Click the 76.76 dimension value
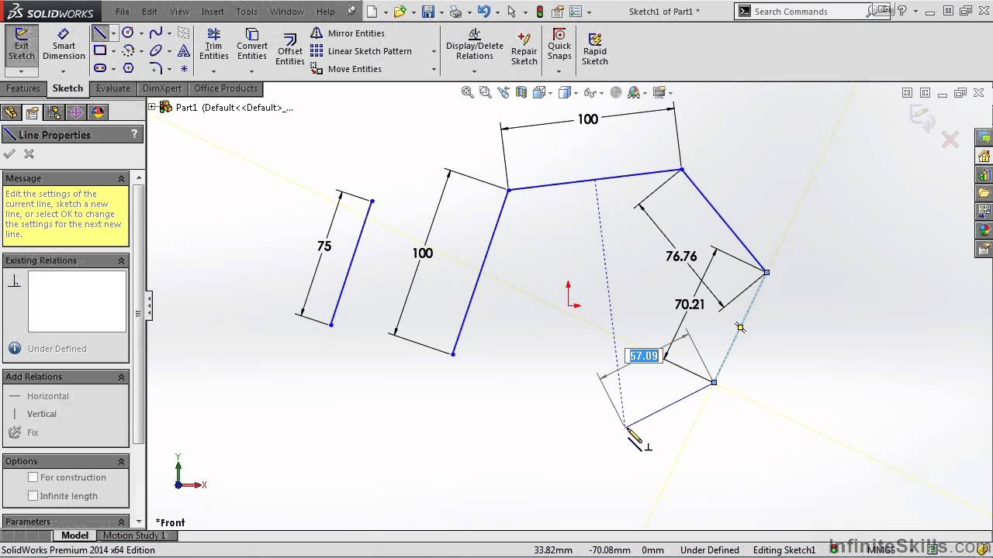Viewport: 993px width, 558px height. point(681,256)
